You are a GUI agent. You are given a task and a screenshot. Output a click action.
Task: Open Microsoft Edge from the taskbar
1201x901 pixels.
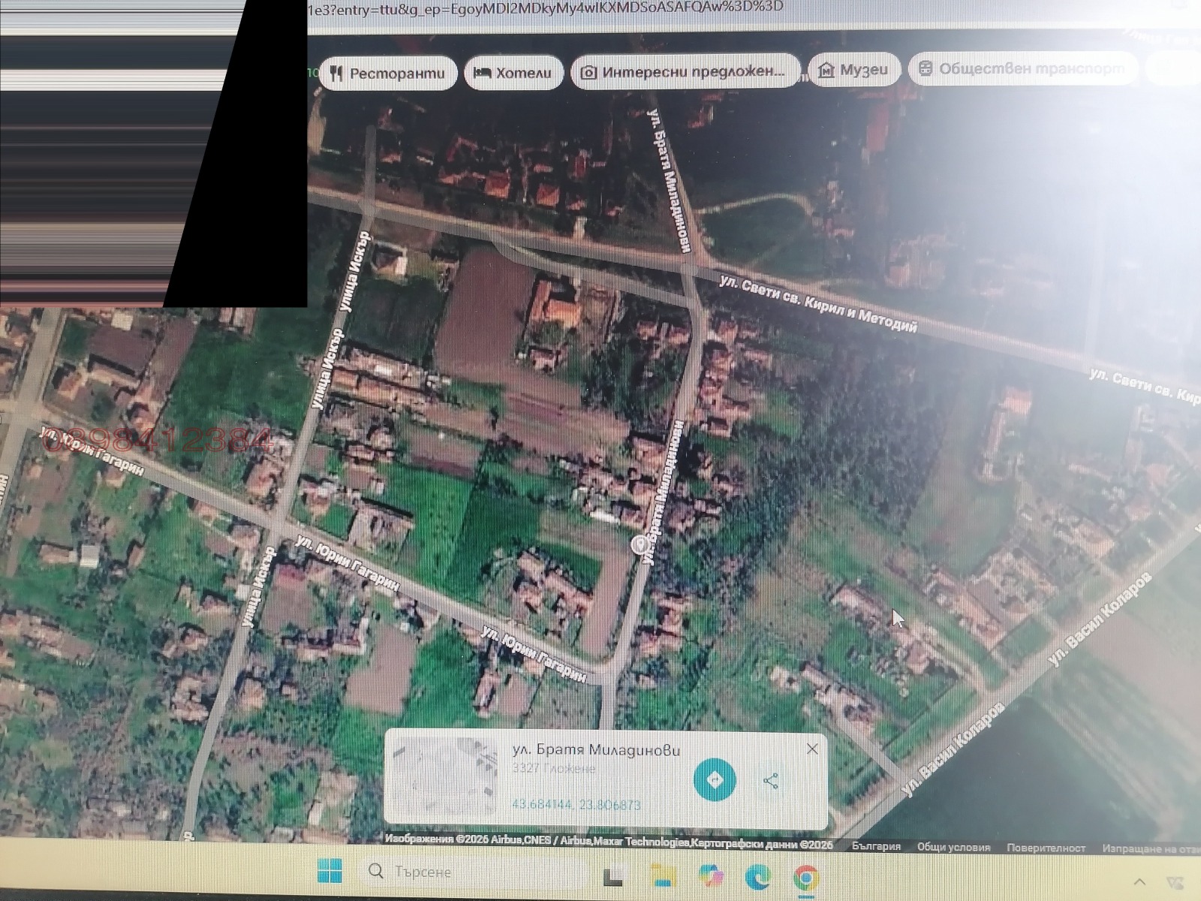(758, 876)
